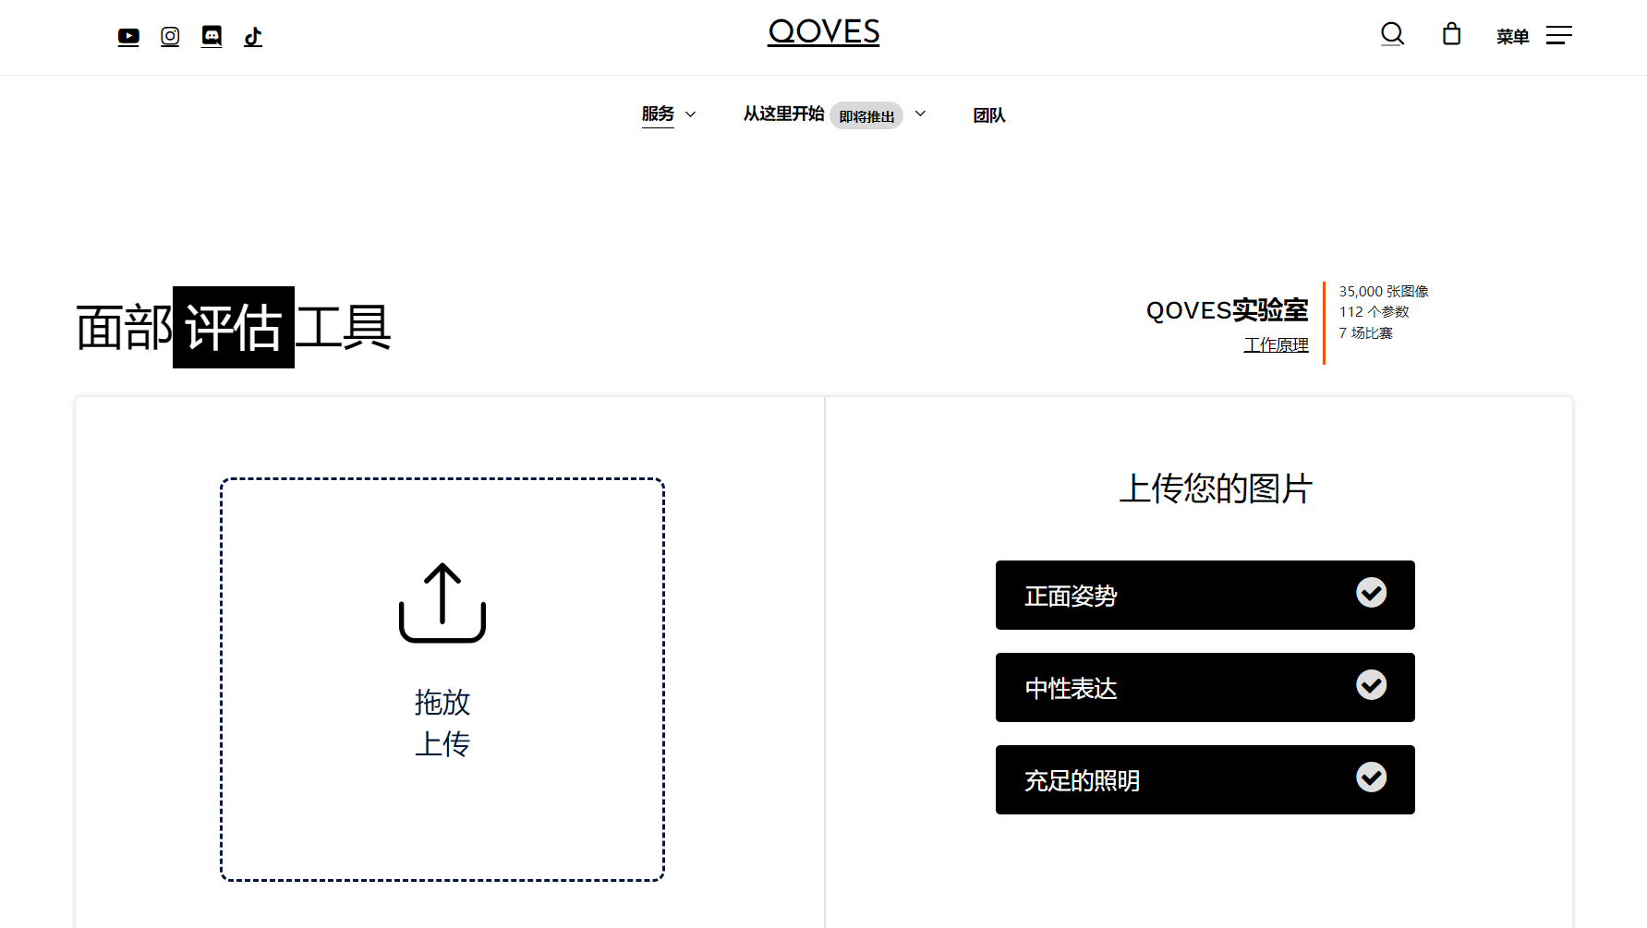Click the checkmark on 正面姿势

(1371, 594)
